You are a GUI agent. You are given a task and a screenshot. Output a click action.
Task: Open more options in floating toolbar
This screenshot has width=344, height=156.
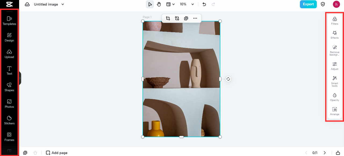point(195,18)
